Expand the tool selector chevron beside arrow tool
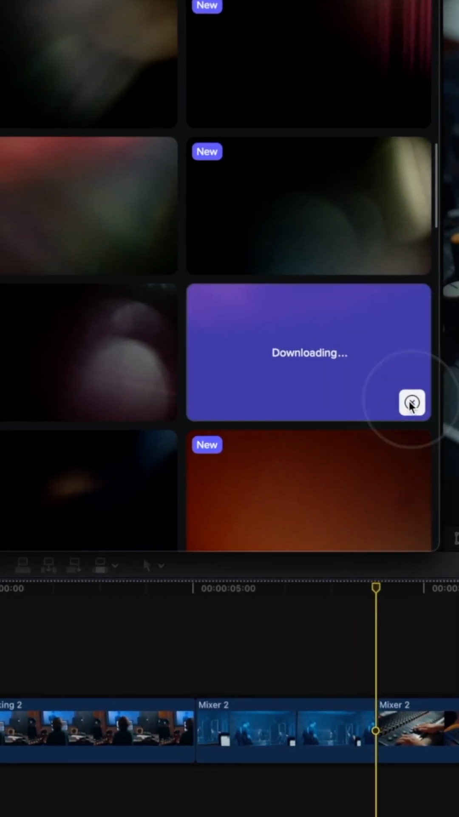Image resolution: width=459 pixels, height=817 pixels. (161, 566)
